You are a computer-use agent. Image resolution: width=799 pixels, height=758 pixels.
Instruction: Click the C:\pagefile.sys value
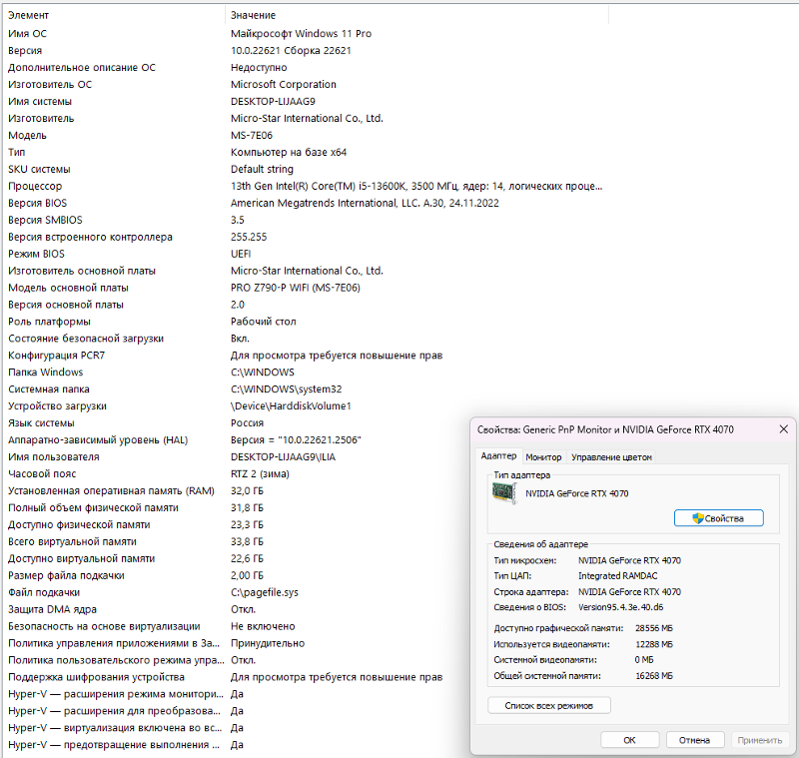pyautogui.click(x=265, y=592)
